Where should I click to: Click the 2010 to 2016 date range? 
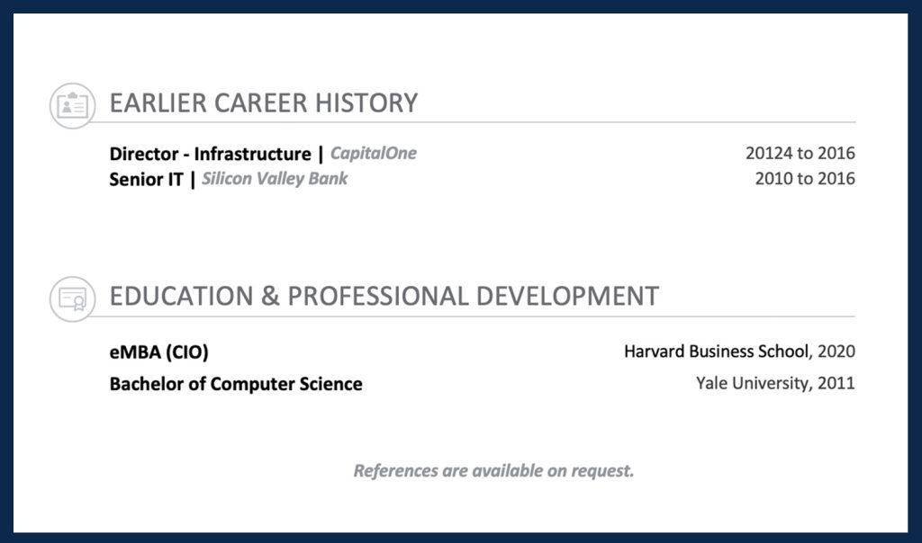coord(805,179)
